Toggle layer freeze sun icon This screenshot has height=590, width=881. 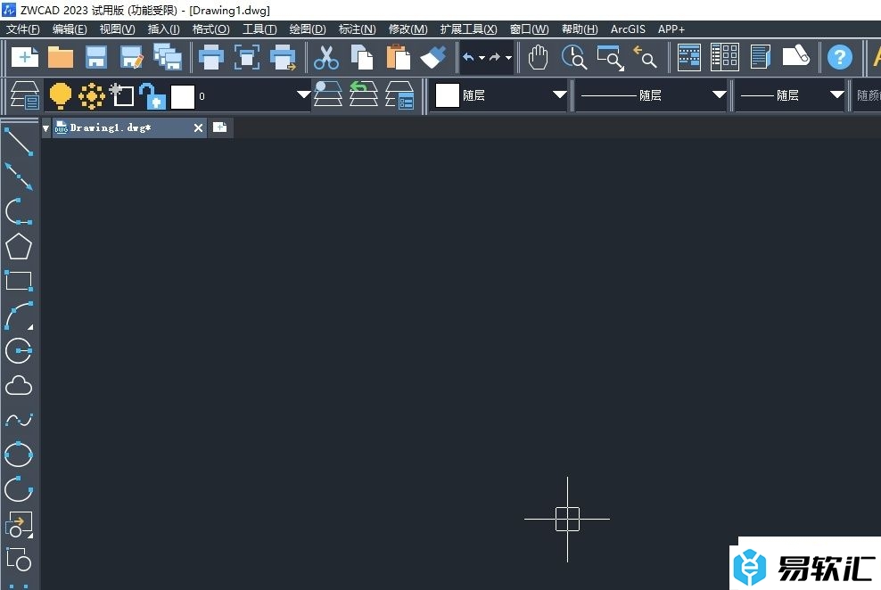click(92, 96)
